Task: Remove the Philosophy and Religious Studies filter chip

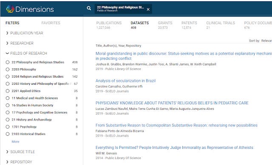Action: tap(148, 9)
